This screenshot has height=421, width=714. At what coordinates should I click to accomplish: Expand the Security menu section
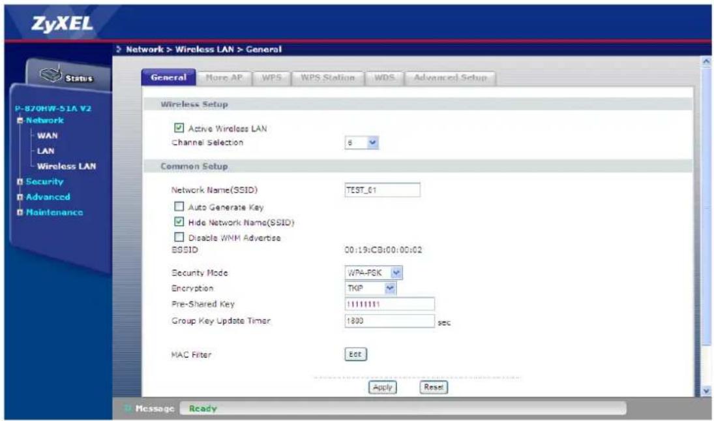point(20,182)
